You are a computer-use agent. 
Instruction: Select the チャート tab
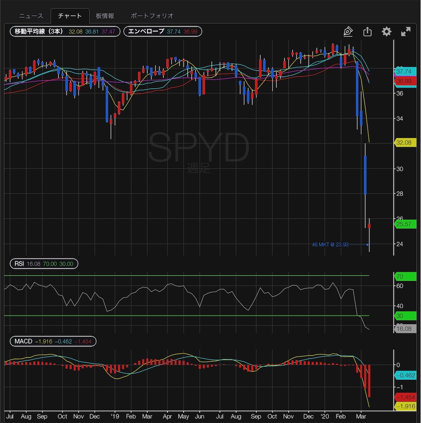70,16
